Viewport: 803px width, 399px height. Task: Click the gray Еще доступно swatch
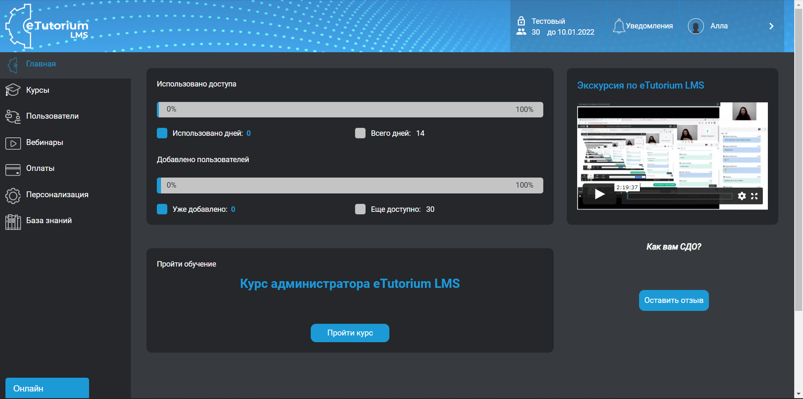(x=360, y=209)
